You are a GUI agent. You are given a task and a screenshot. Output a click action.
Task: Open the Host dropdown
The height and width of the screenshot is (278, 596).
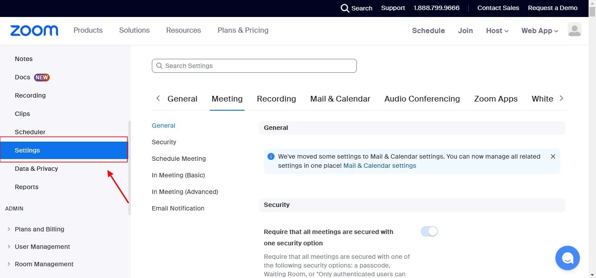(x=497, y=31)
